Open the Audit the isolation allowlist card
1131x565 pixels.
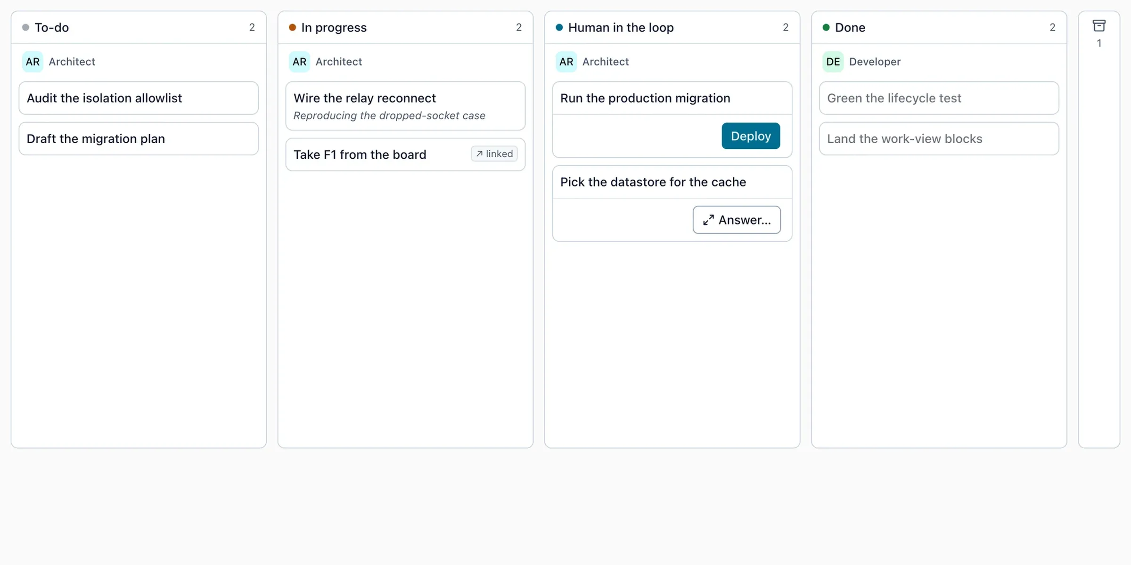click(139, 98)
